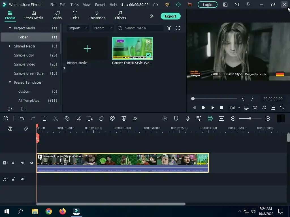Switch to the Transitions tab
The height and width of the screenshot is (217, 290).
(97, 16)
